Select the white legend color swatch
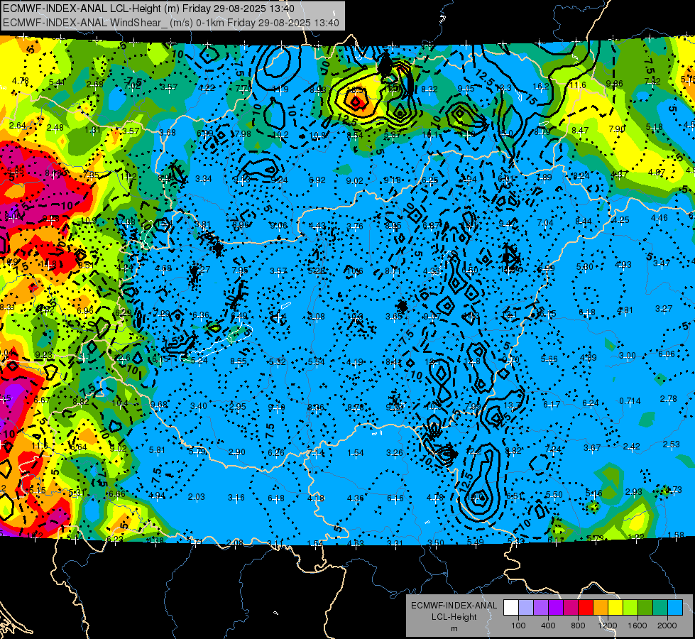 [510, 608]
